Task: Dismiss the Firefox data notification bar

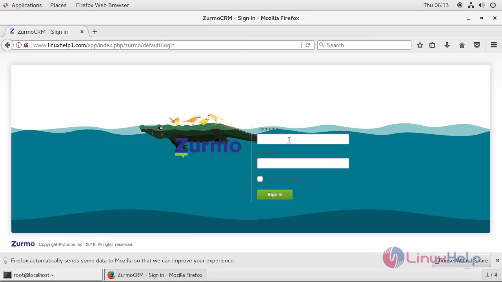Action: [498, 260]
